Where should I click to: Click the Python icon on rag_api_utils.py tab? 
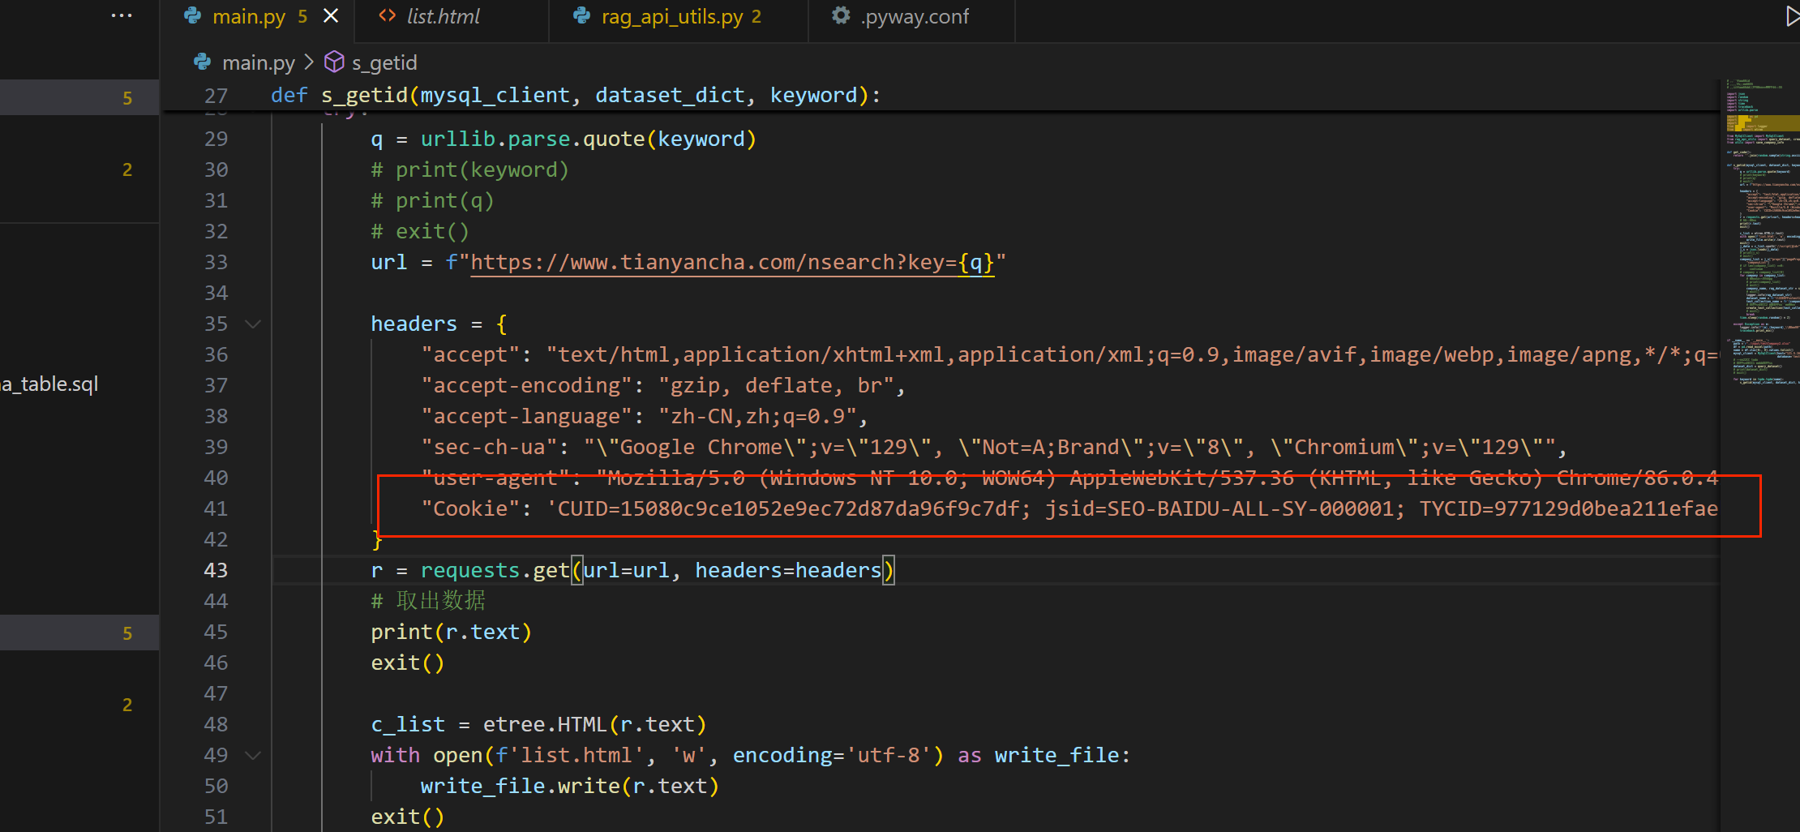581,16
